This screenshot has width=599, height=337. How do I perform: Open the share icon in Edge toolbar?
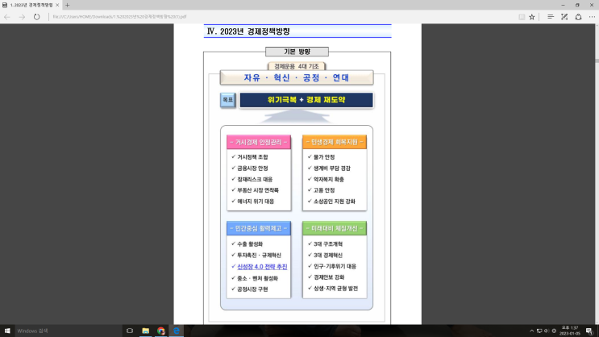tap(578, 17)
